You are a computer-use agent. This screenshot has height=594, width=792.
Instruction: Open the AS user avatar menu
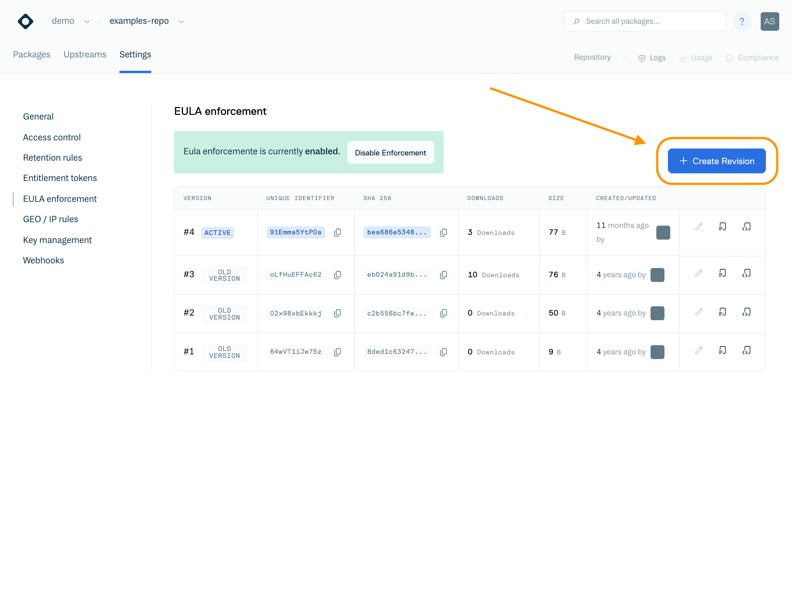pyautogui.click(x=769, y=21)
